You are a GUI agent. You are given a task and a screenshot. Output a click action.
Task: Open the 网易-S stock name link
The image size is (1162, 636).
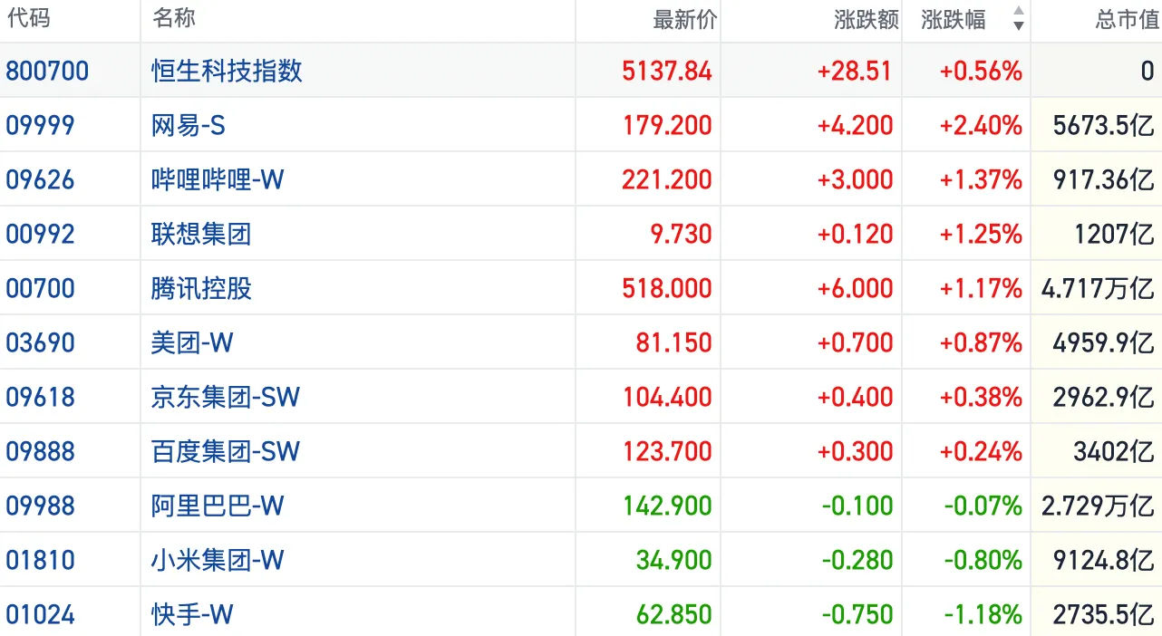click(x=189, y=125)
